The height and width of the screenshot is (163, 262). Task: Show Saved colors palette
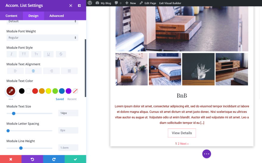(x=60, y=99)
